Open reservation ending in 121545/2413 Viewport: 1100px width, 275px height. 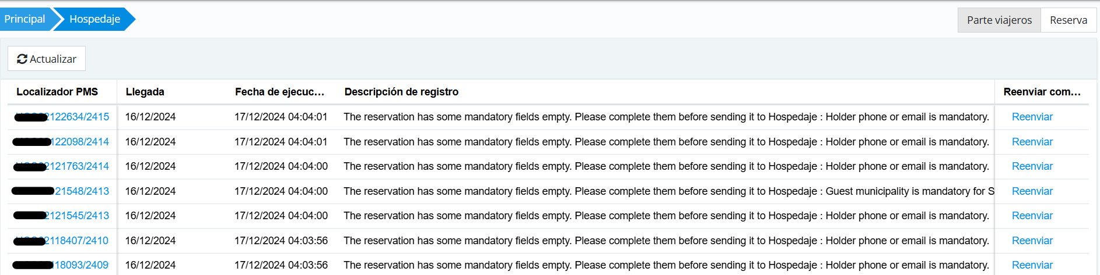(x=78, y=216)
